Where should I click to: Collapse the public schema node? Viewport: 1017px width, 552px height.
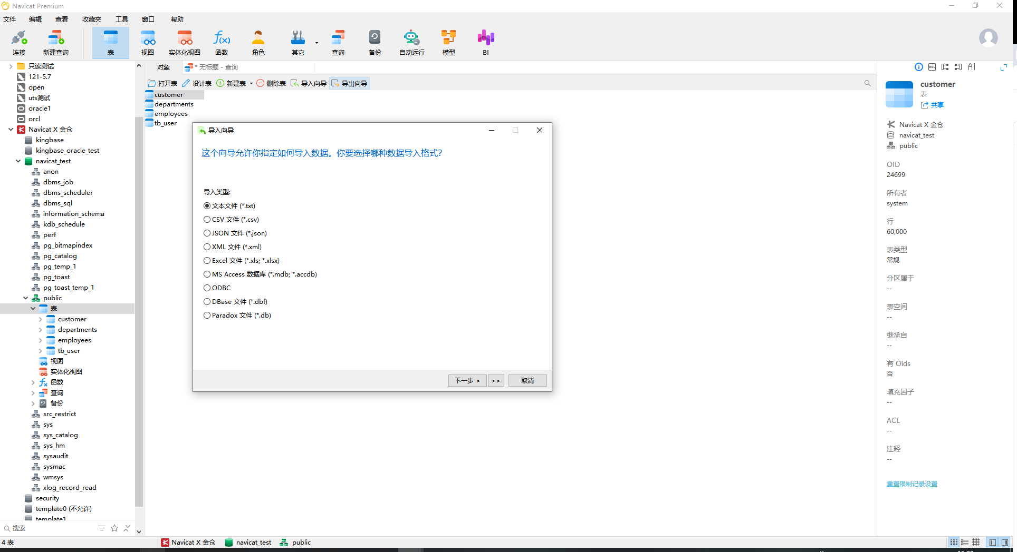(25, 298)
